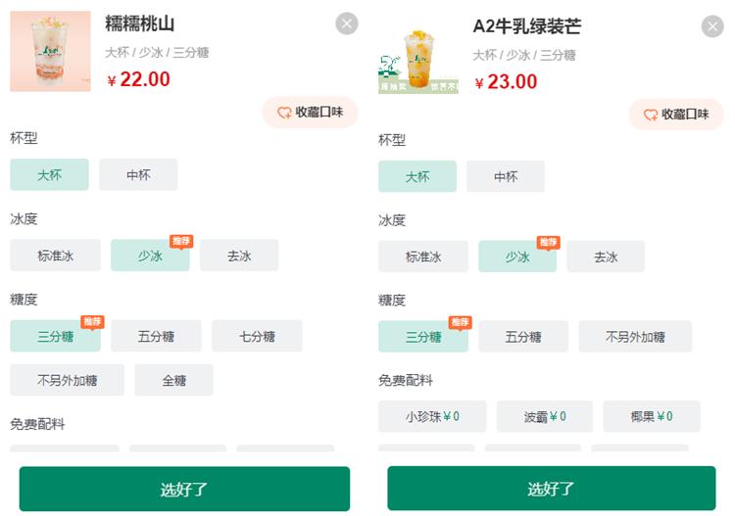Add free 小珍珠 topping

point(432,416)
